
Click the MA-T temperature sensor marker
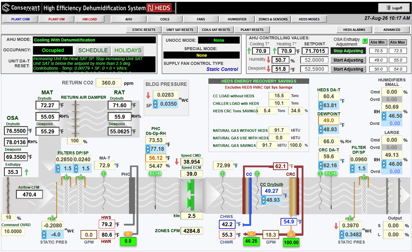(104, 173)
